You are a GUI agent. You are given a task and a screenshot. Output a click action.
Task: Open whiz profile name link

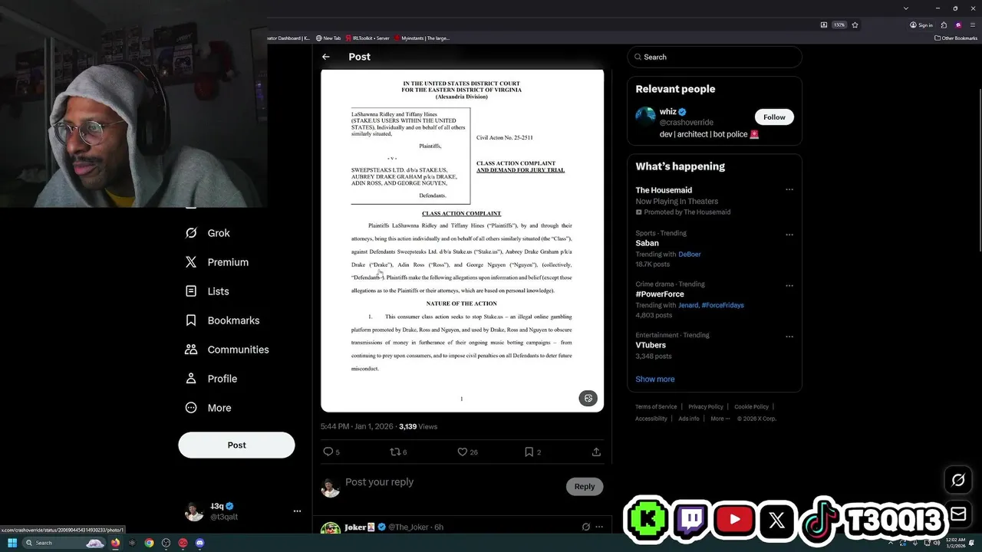pyautogui.click(x=667, y=112)
